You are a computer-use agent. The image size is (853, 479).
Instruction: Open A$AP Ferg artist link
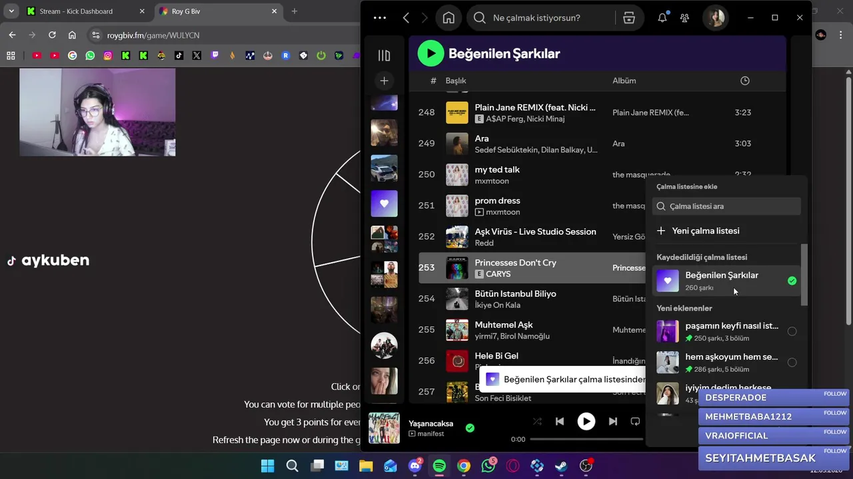pyautogui.click(x=504, y=119)
